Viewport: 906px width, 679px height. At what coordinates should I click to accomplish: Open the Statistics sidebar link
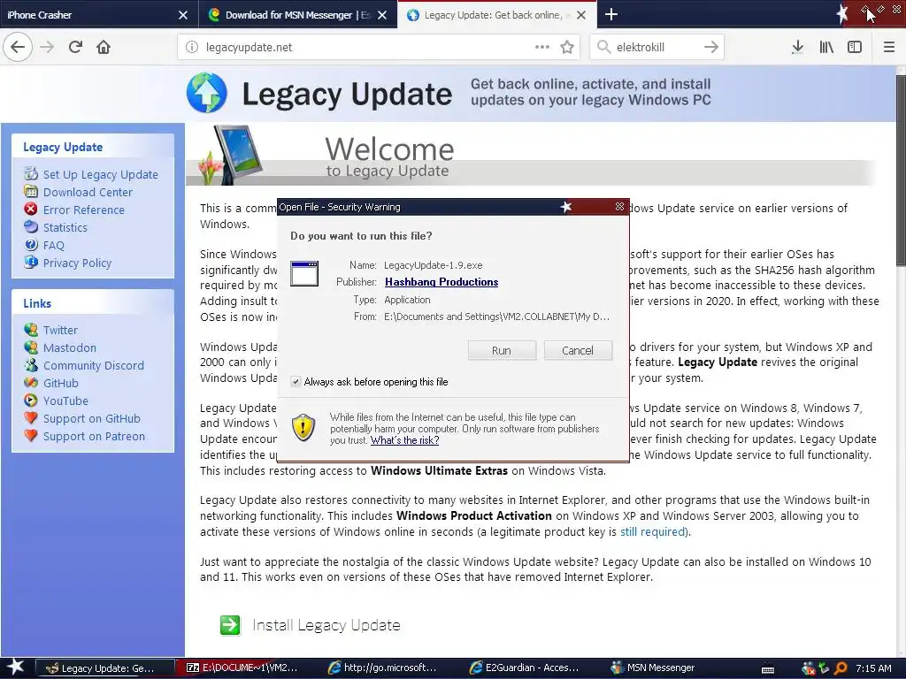click(x=65, y=227)
